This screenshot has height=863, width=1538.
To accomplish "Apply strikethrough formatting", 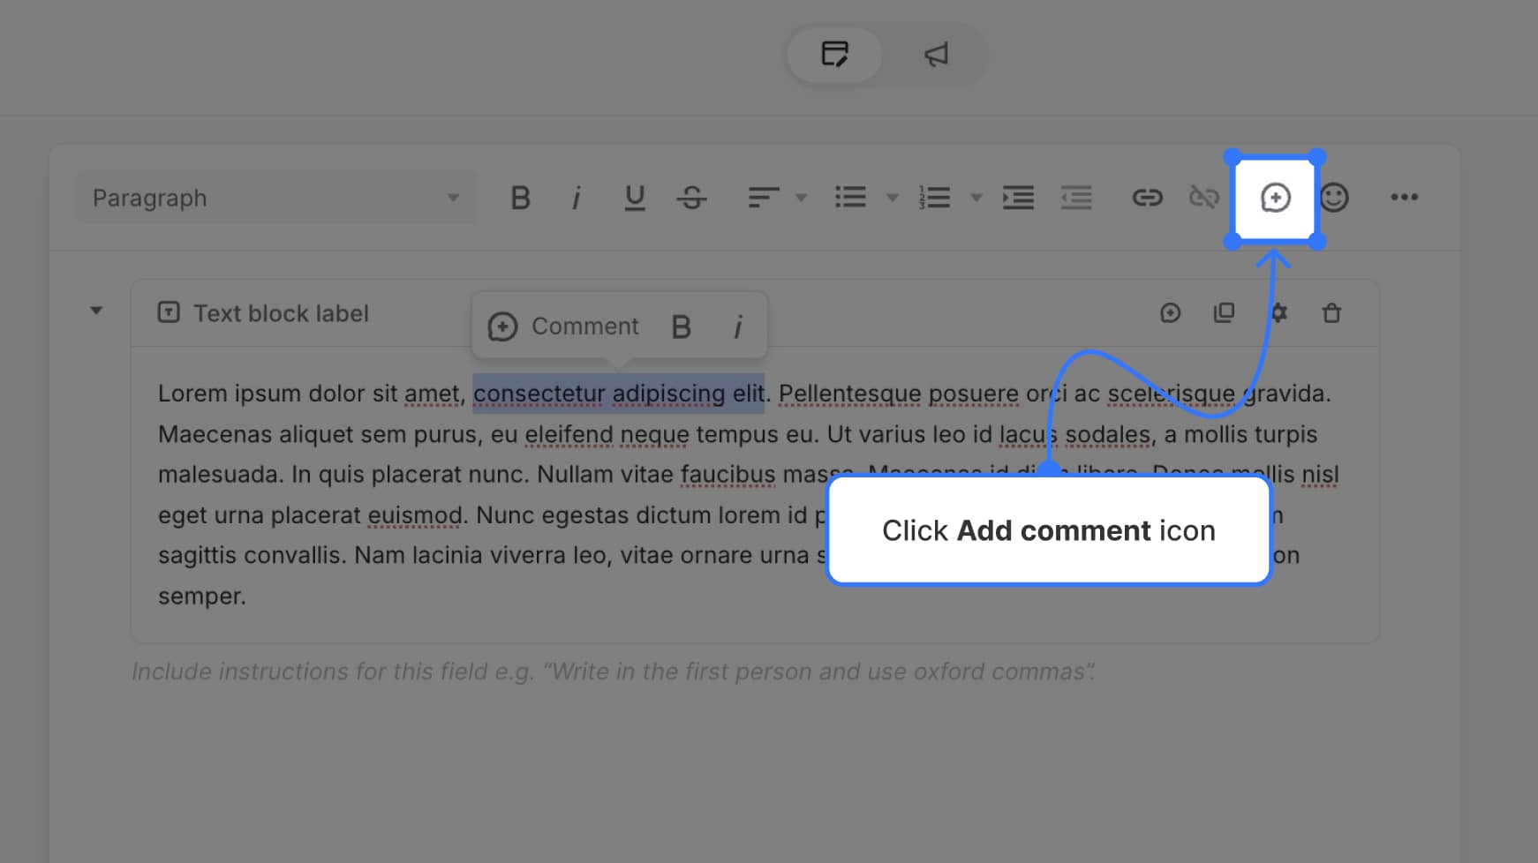I will coord(691,198).
